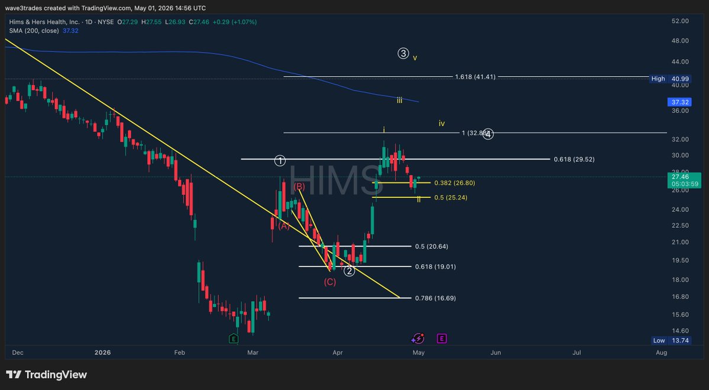Click the May label on time axis
The width and height of the screenshot is (709, 390).
(x=418, y=353)
